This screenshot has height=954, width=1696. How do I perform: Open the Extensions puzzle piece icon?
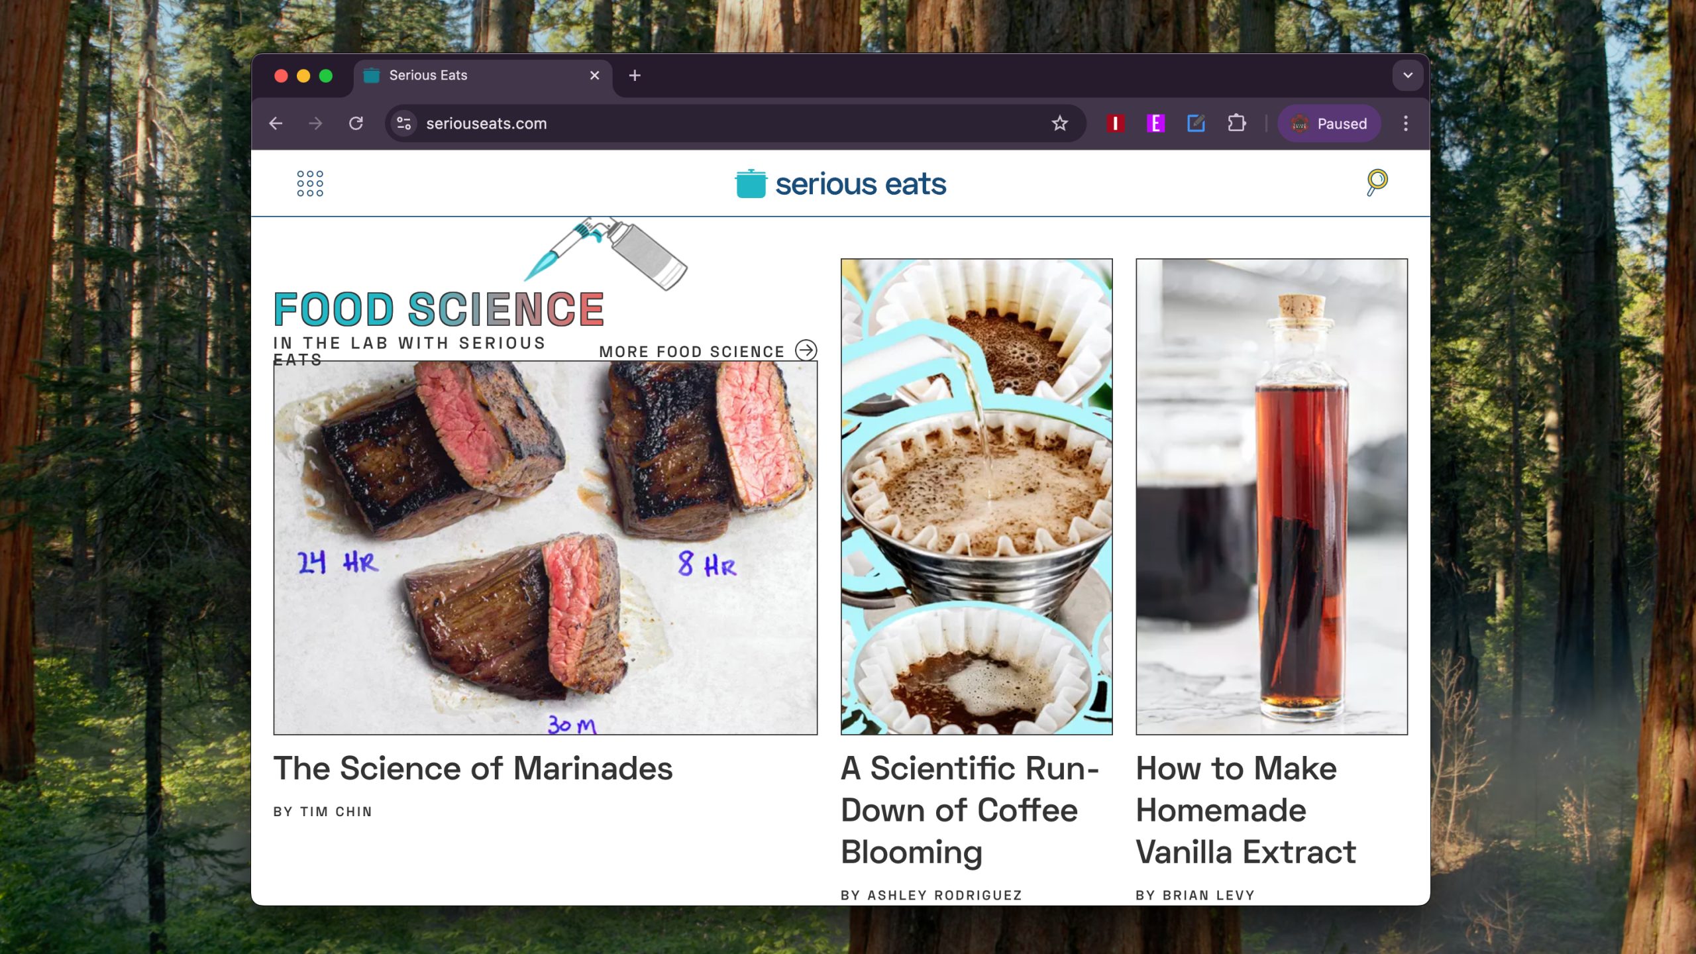1236,123
